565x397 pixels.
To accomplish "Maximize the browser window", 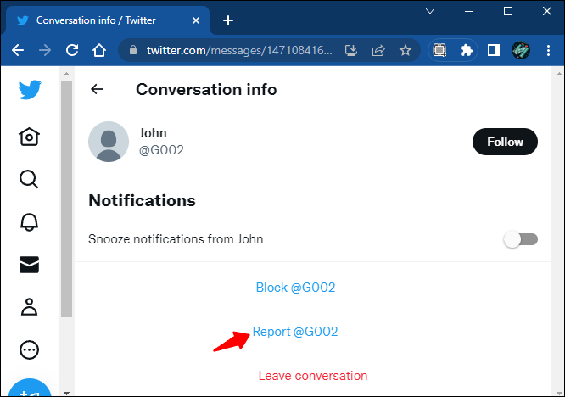I will pyautogui.click(x=508, y=11).
